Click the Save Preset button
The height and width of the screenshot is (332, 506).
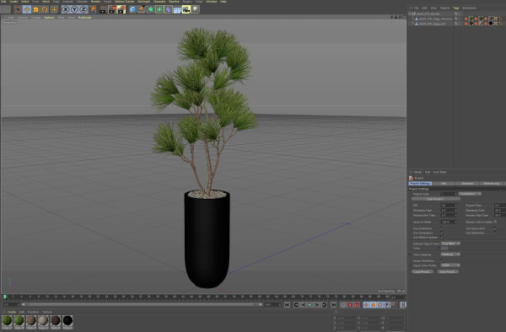(448, 271)
